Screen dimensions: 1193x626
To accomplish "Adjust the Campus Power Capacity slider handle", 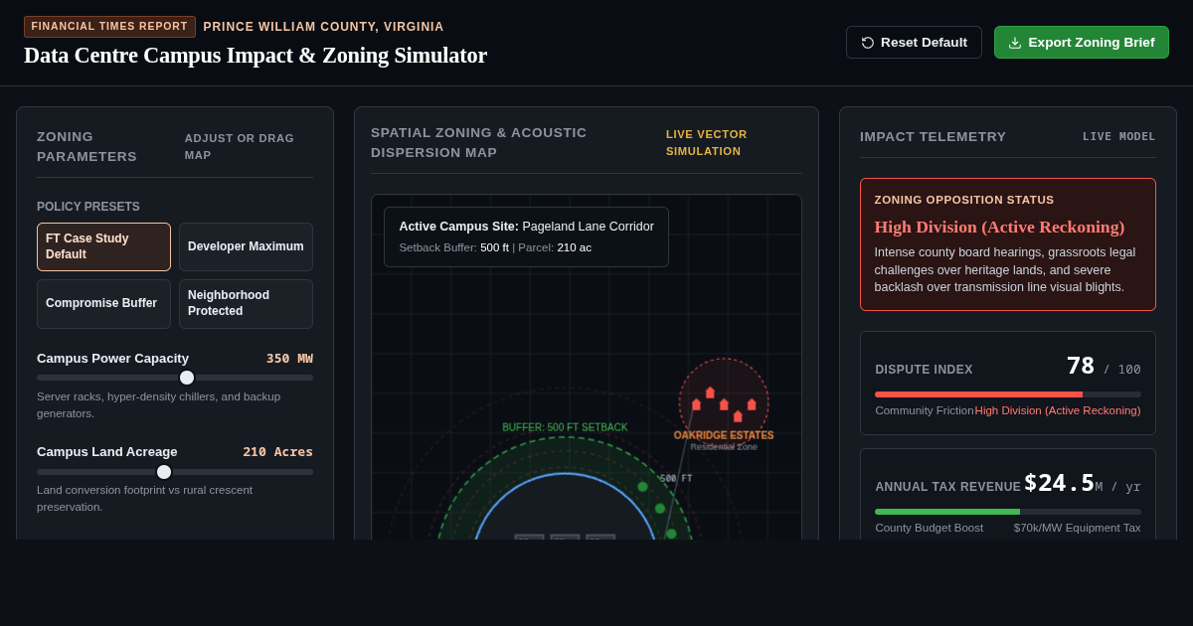I will coord(187,378).
